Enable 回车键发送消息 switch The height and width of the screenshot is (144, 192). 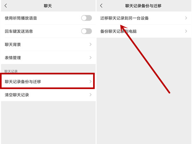tap(86, 31)
